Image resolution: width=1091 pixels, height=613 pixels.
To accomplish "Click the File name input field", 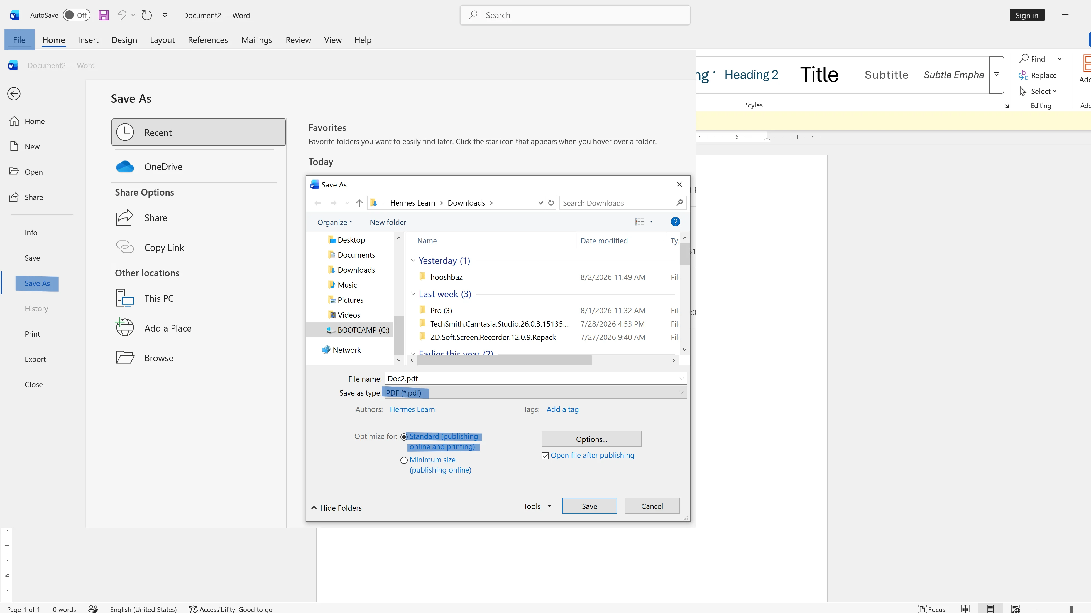I will coord(535,379).
